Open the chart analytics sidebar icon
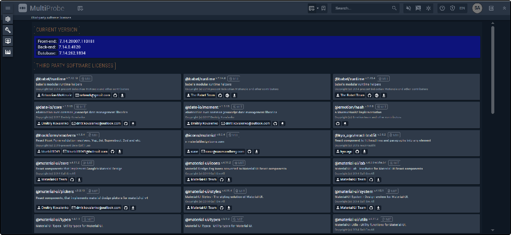This screenshot has height=235, width=511. [x=8, y=52]
